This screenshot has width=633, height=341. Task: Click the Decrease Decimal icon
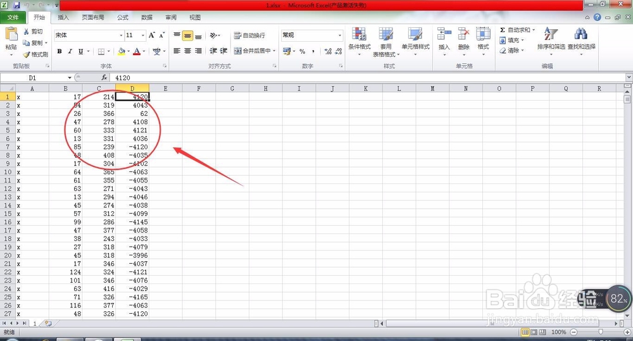(338, 51)
